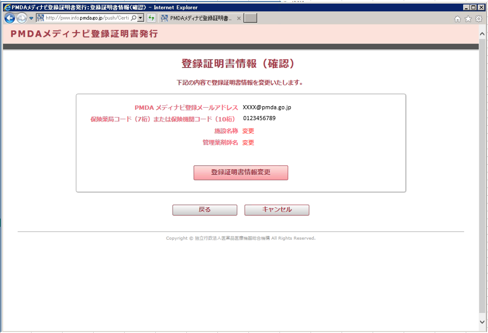Image resolution: width=488 pixels, height=333 pixels.
Task: Click the Home icon in browser toolbar
Action: (x=457, y=19)
